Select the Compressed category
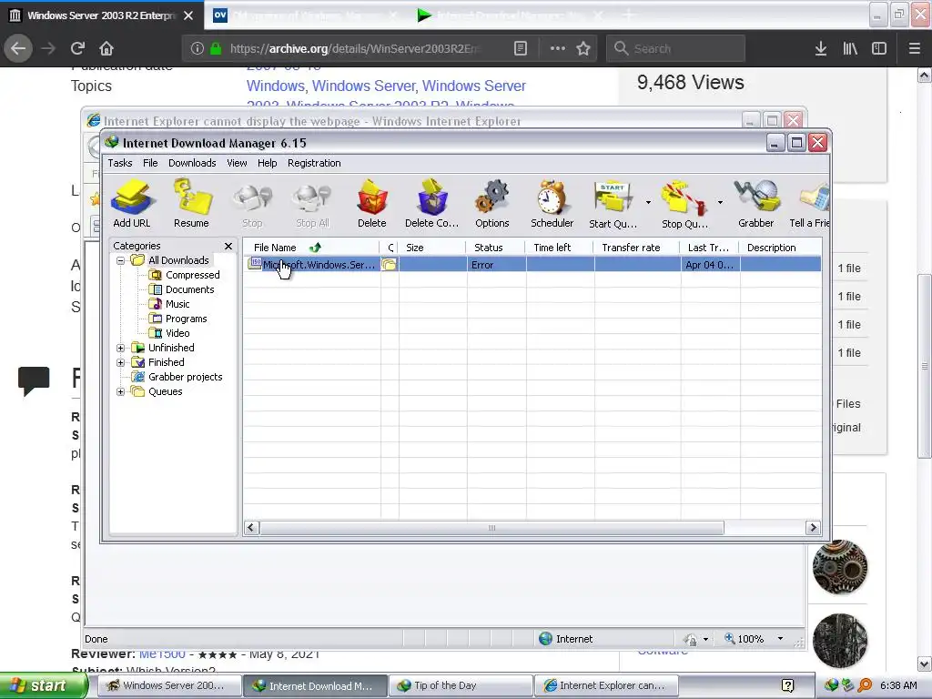Image resolution: width=932 pixels, height=699 pixels. 193,275
